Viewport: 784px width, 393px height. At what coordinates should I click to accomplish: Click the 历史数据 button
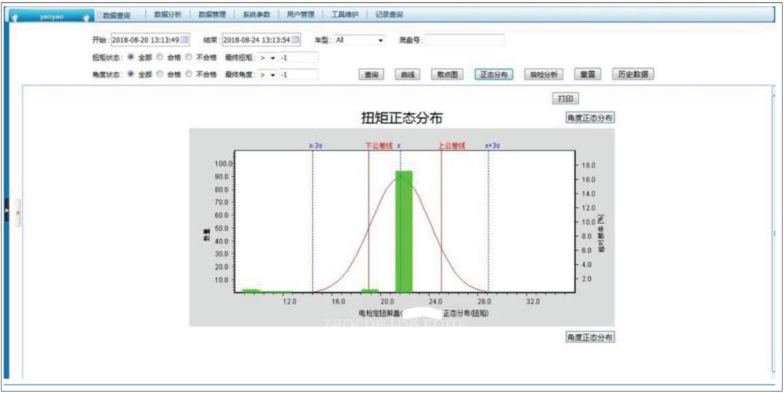(x=632, y=74)
